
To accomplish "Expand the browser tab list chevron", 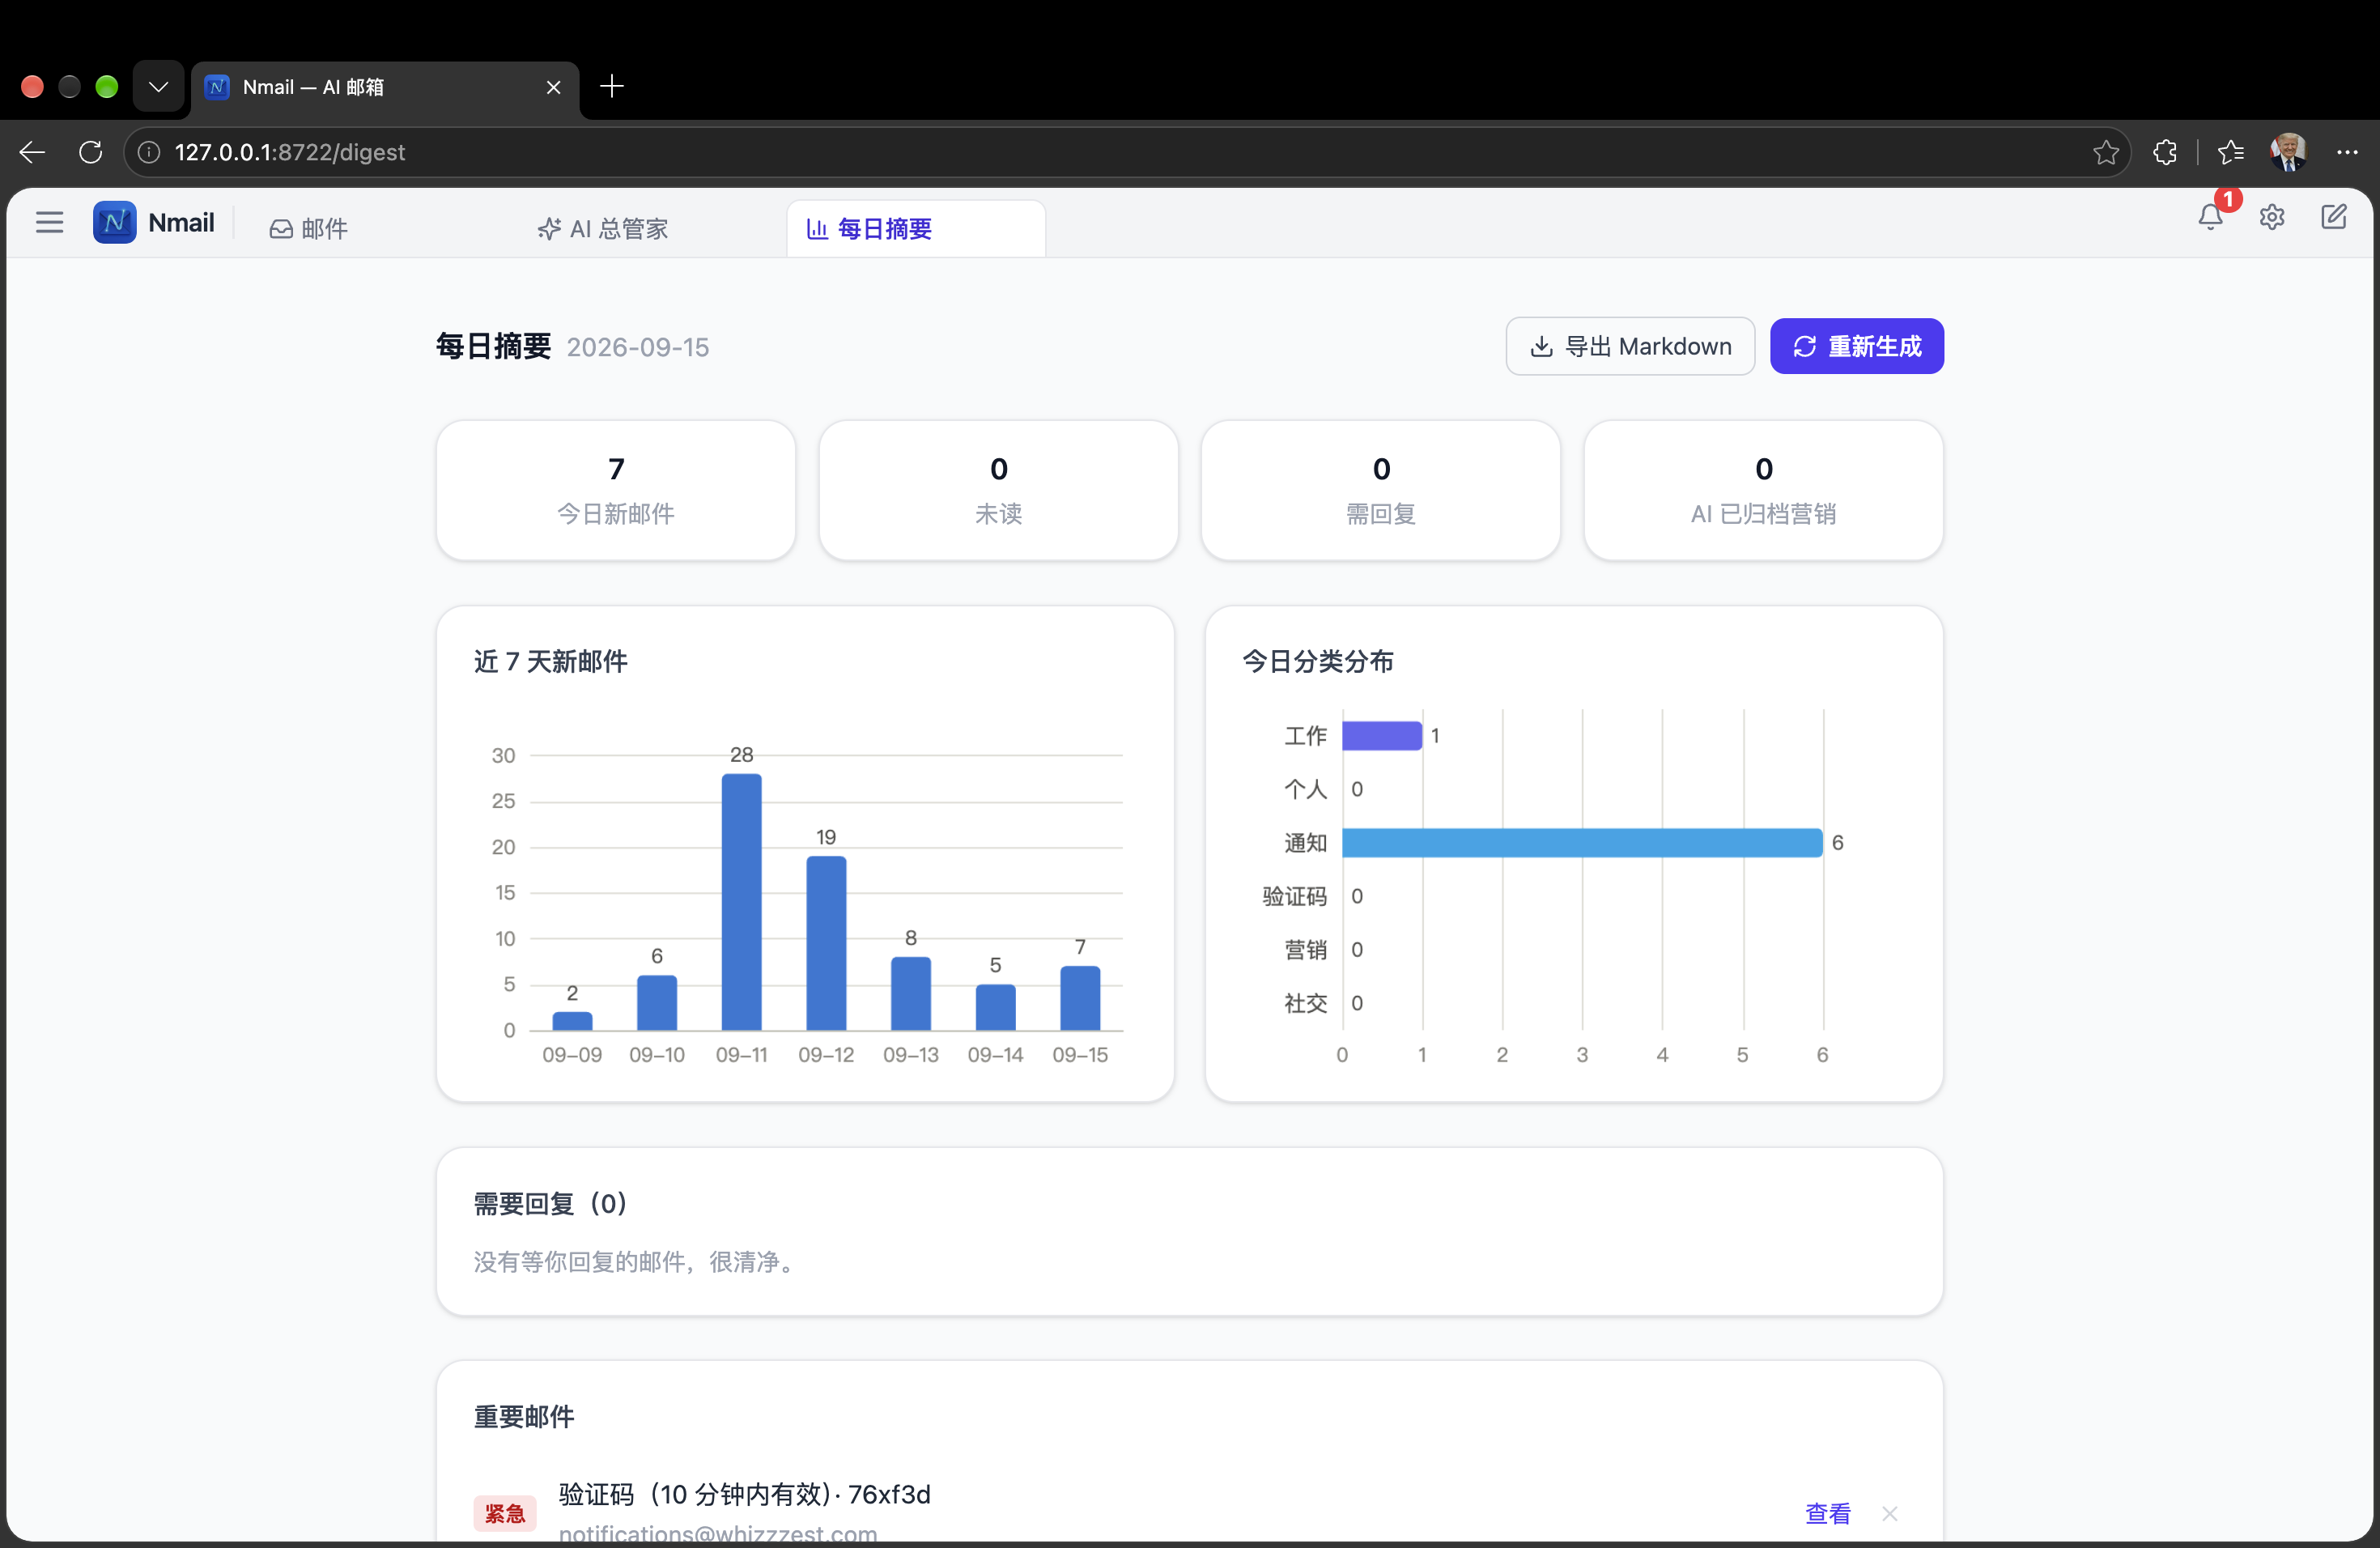I will [x=158, y=87].
